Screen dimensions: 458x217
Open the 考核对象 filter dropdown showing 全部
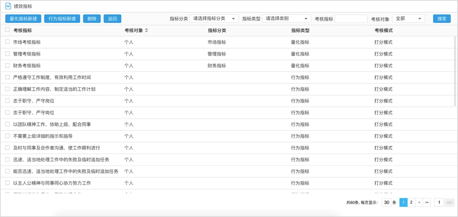click(408, 19)
